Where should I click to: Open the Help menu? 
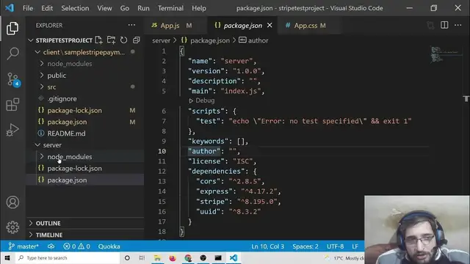(x=199, y=8)
